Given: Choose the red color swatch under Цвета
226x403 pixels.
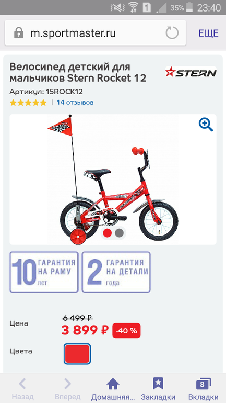Looking at the screenshot, I should pos(77,354).
